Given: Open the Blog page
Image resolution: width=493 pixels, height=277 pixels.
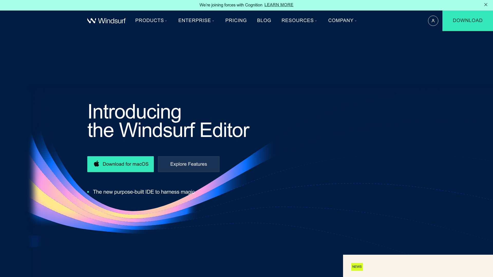Looking at the screenshot, I should [264, 21].
